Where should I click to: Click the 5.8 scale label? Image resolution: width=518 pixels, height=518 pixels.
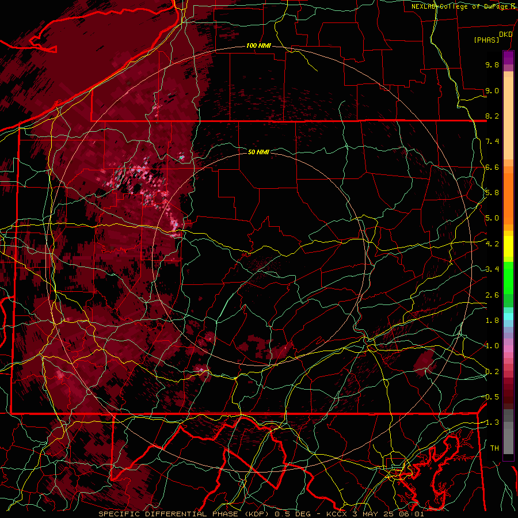492,193
